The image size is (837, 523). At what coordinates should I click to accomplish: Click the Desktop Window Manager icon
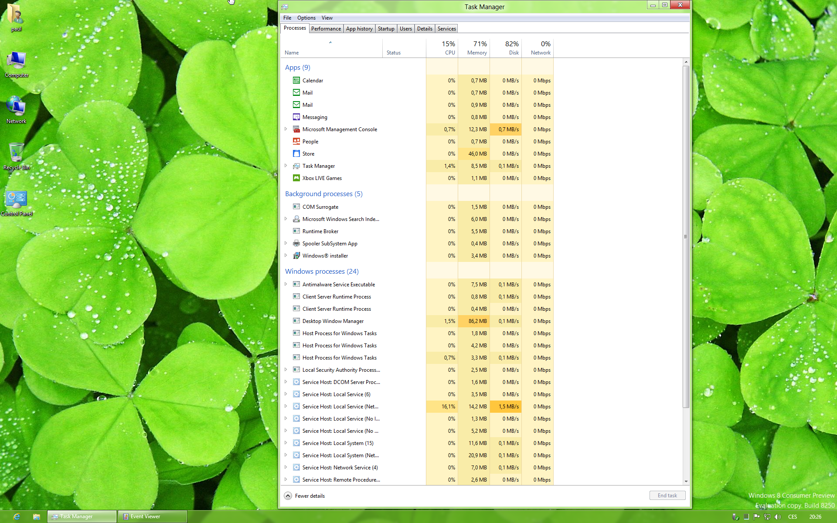(x=296, y=321)
